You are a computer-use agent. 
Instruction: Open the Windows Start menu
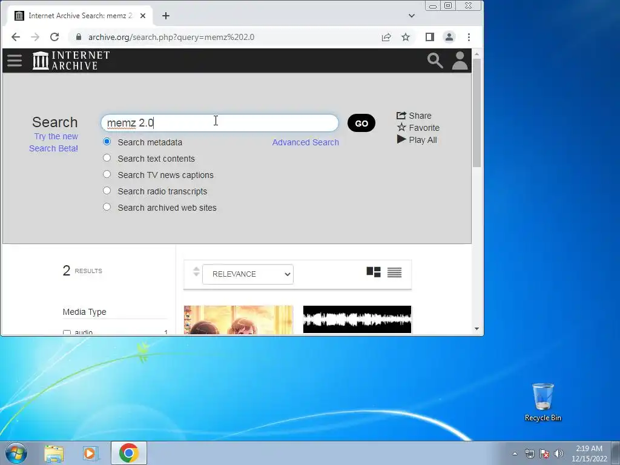click(x=16, y=453)
